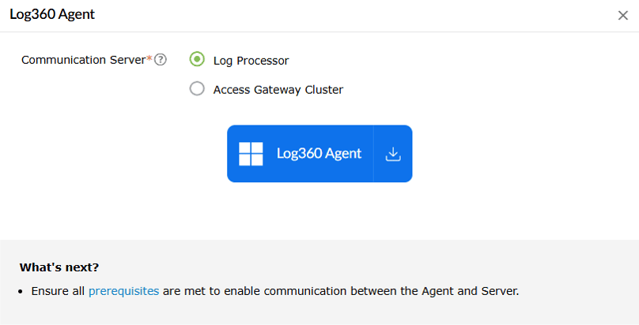Click the help icon beside Communication Server
Viewport: 639px width, 325px height.
161,60
